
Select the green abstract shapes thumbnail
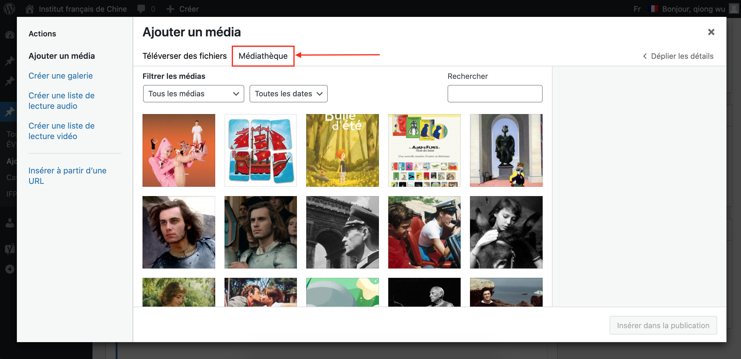coord(343,292)
